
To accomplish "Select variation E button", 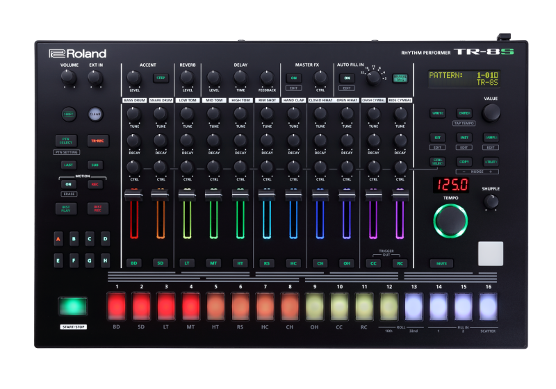I will (x=58, y=260).
